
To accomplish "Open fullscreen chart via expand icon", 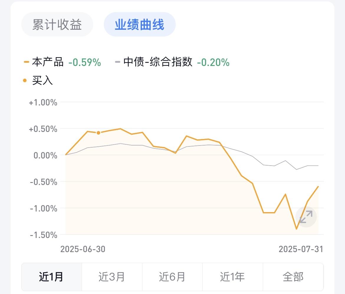I will (306, 217).
